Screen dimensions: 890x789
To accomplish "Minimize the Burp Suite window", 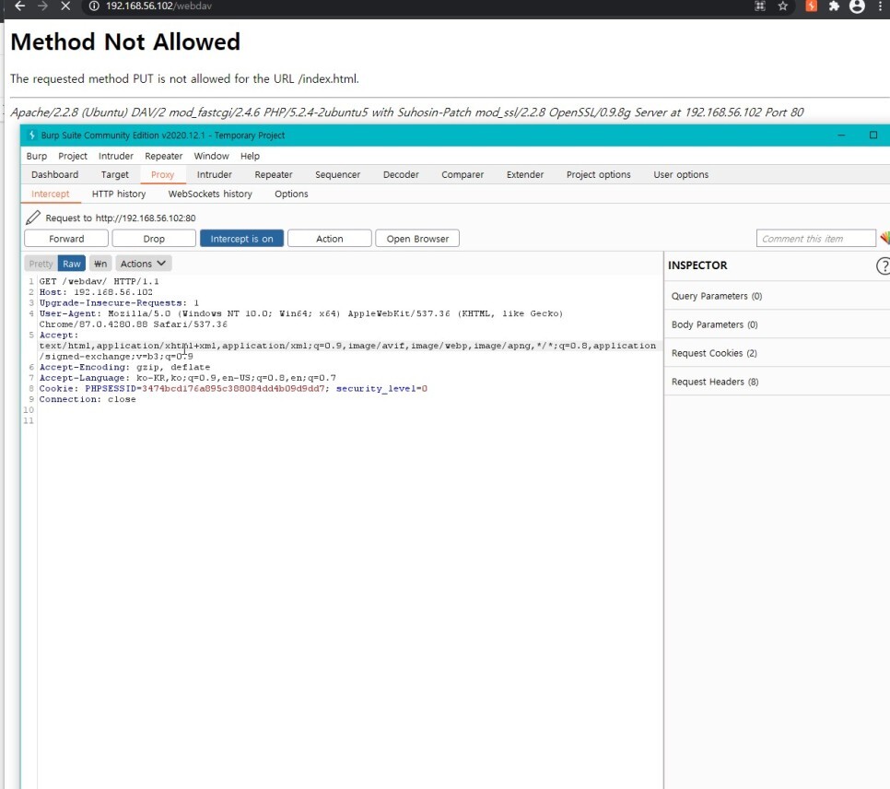I will pos(841,135).
